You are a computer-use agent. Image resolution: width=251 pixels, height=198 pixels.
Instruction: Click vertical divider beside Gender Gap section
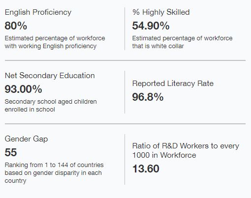tap(125, 160)
